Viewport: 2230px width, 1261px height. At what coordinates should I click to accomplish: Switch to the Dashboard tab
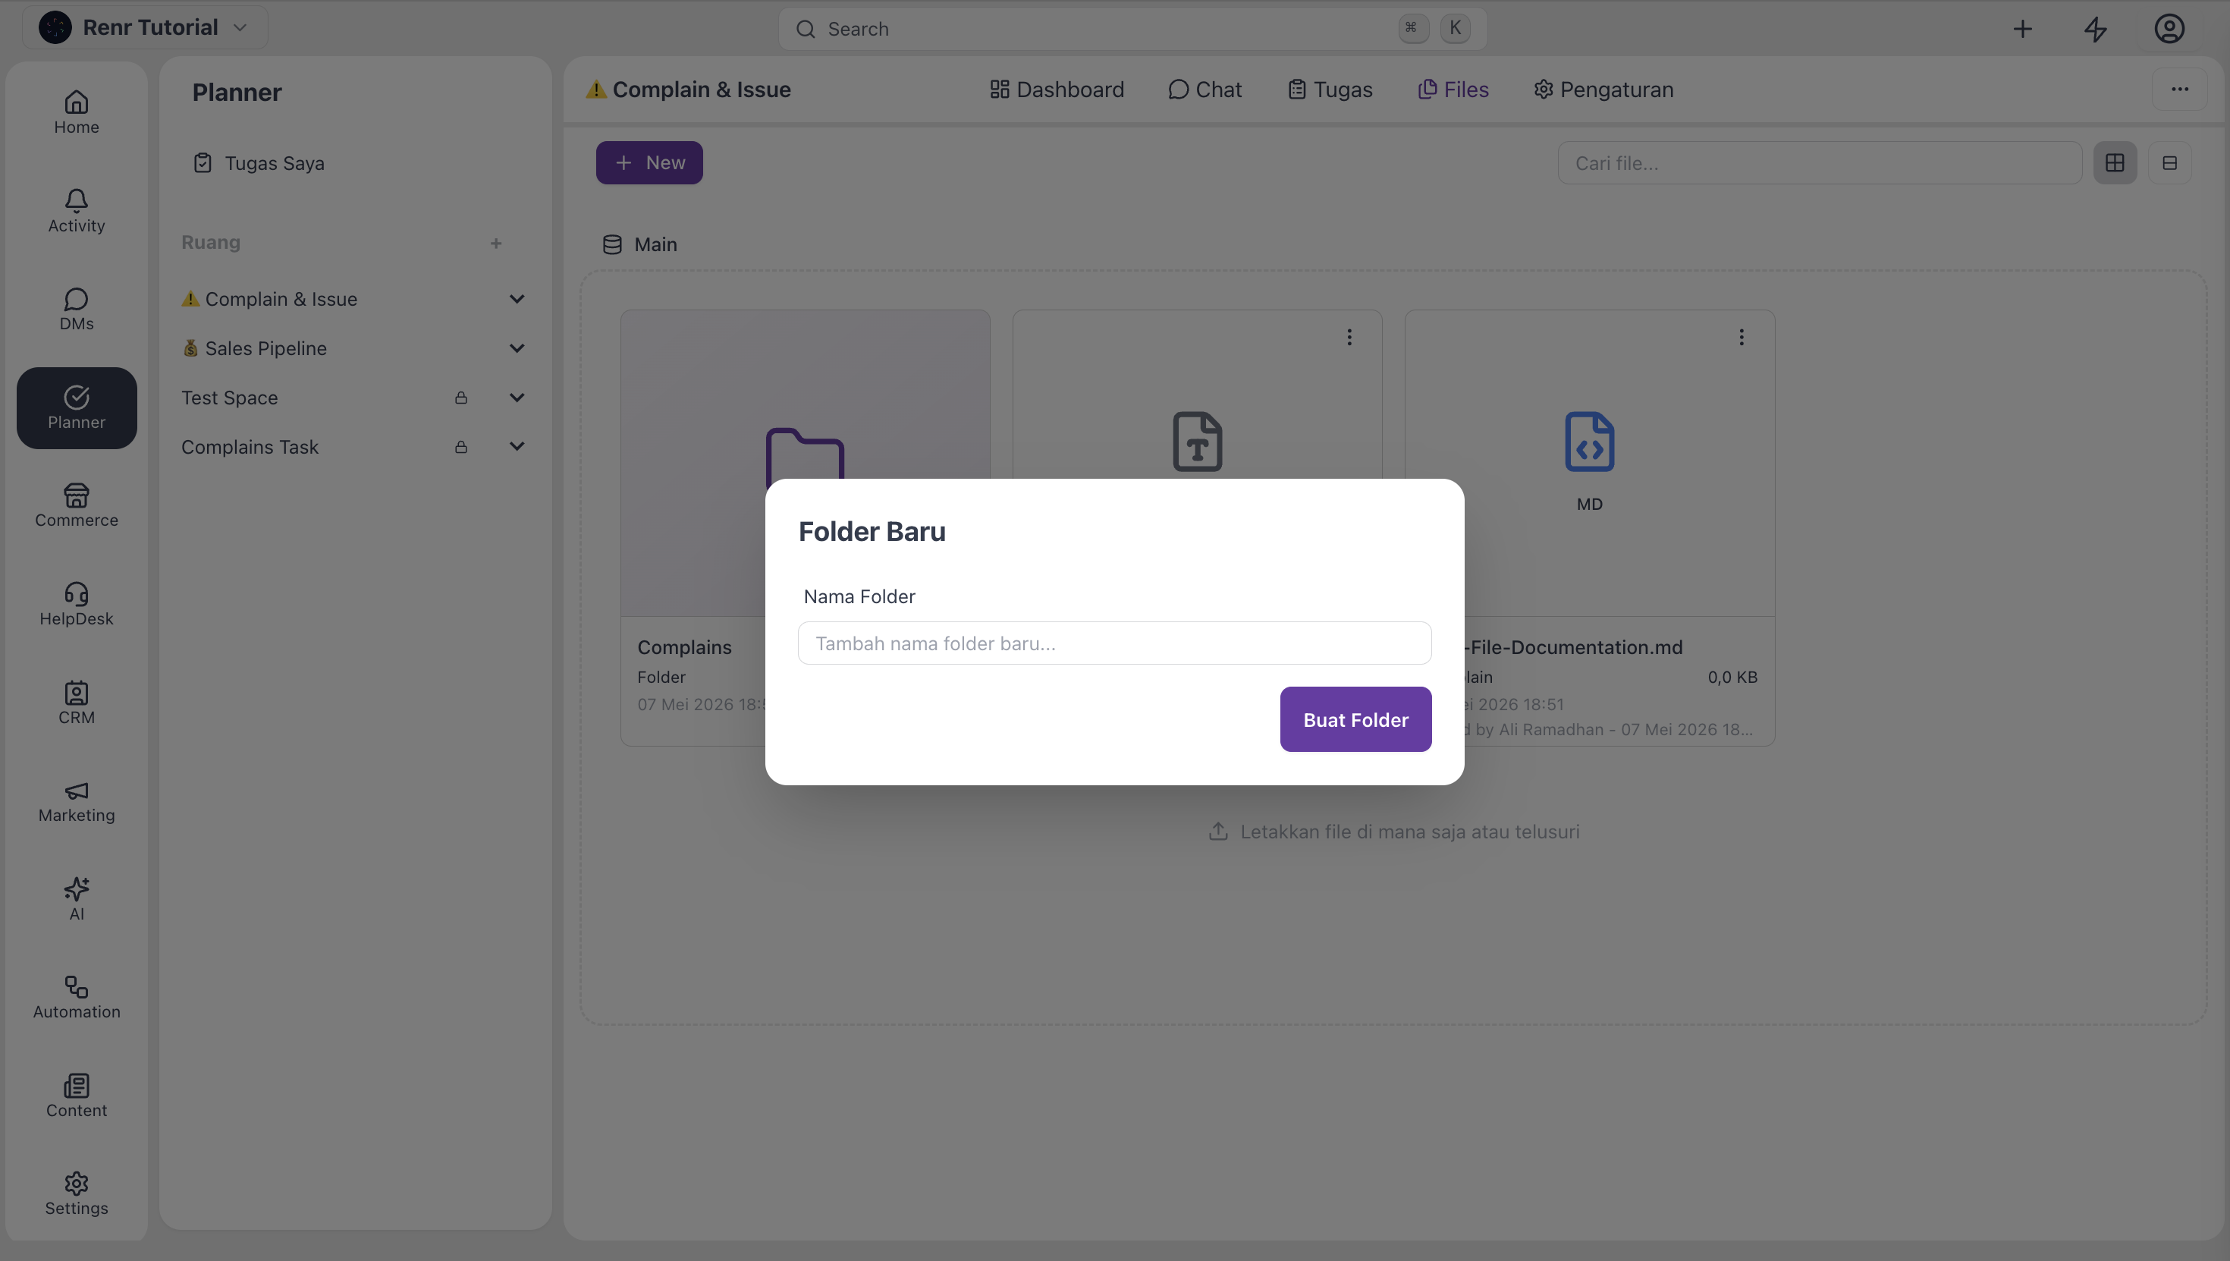(x=1057, y=90)
